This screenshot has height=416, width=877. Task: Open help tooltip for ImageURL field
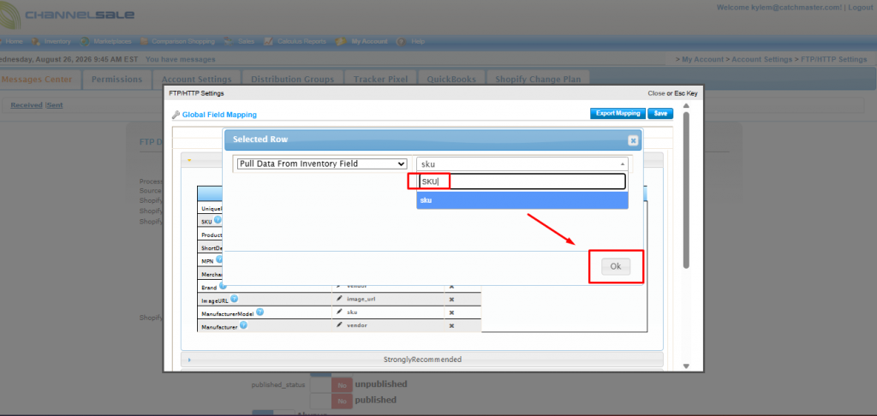point(235,299)
